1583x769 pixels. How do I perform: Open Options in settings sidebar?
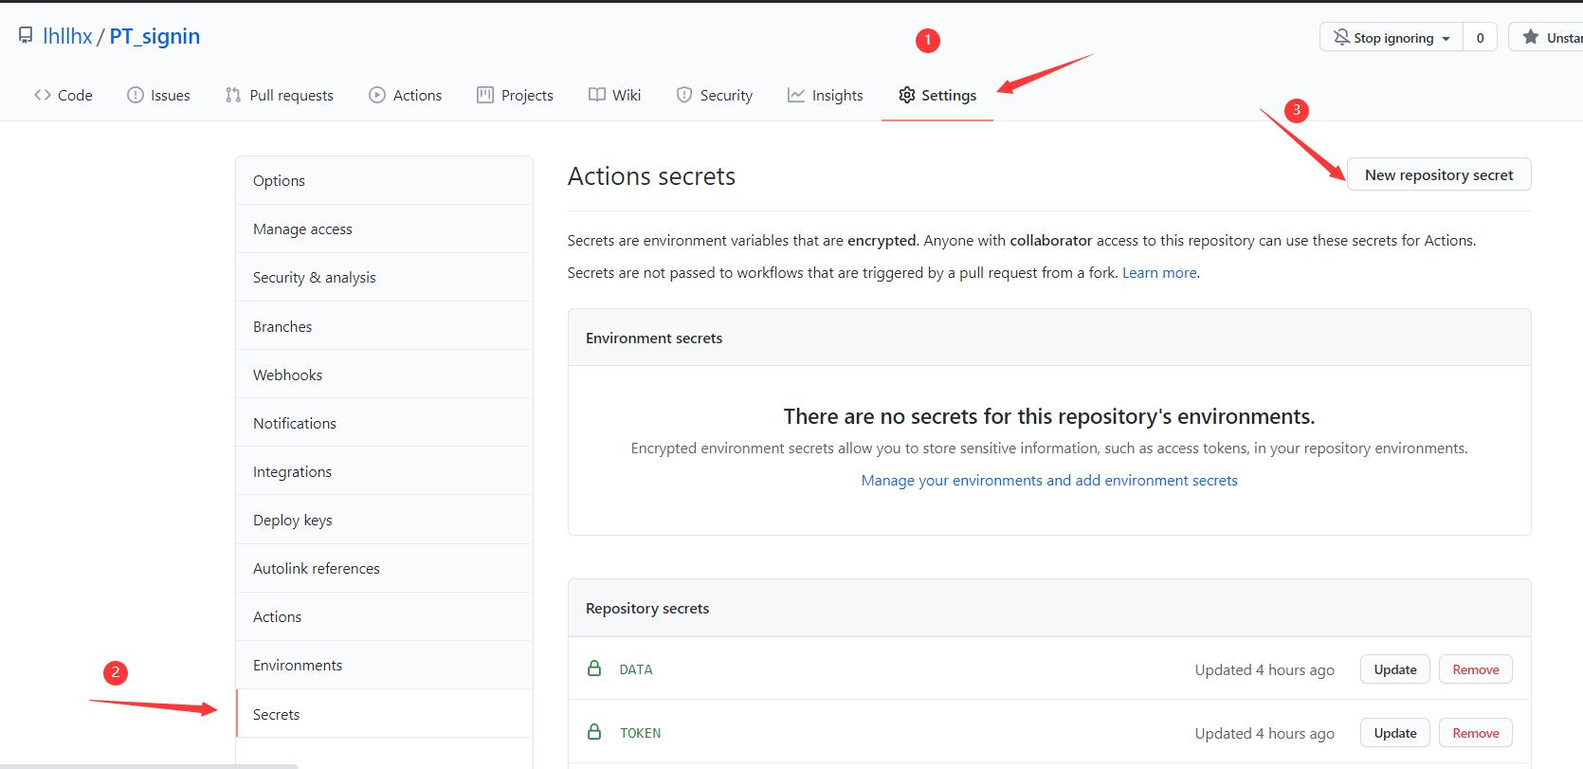[x=384, y=180]
